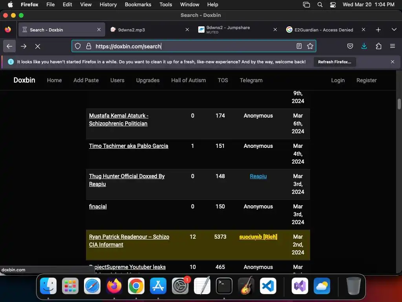Open the Timo Tschirner aka Pablo Garcia paste
This screenshot has height=302, width=402.
(128, 146)
